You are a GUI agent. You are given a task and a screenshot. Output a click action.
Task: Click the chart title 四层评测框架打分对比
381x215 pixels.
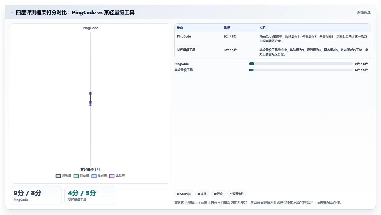[75, 12]
